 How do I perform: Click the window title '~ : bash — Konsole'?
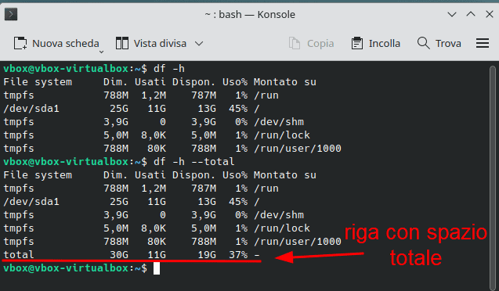click(x=250, y=14)
